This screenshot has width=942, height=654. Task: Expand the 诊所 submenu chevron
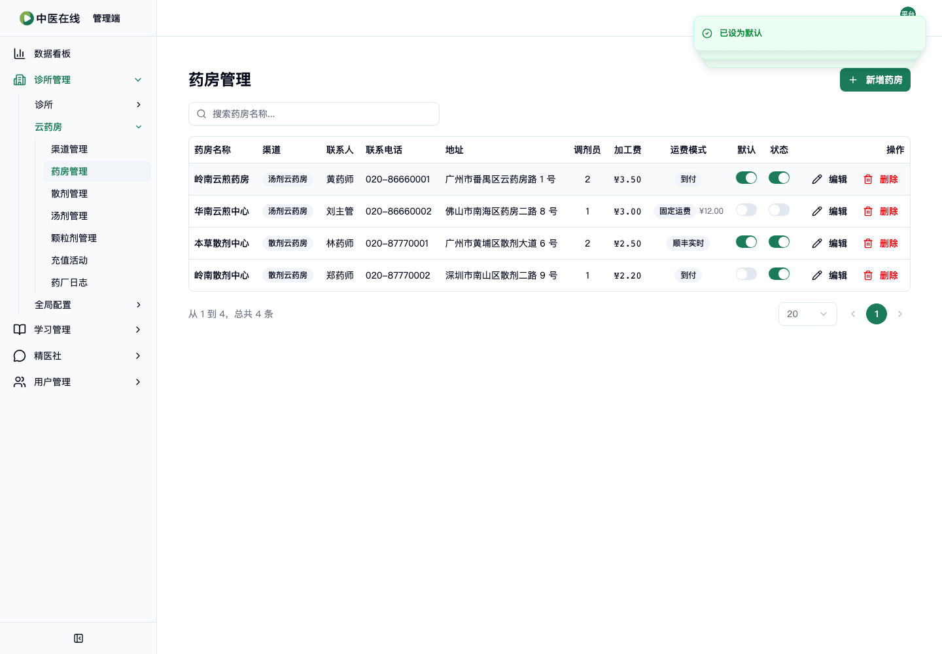point(138,105)
